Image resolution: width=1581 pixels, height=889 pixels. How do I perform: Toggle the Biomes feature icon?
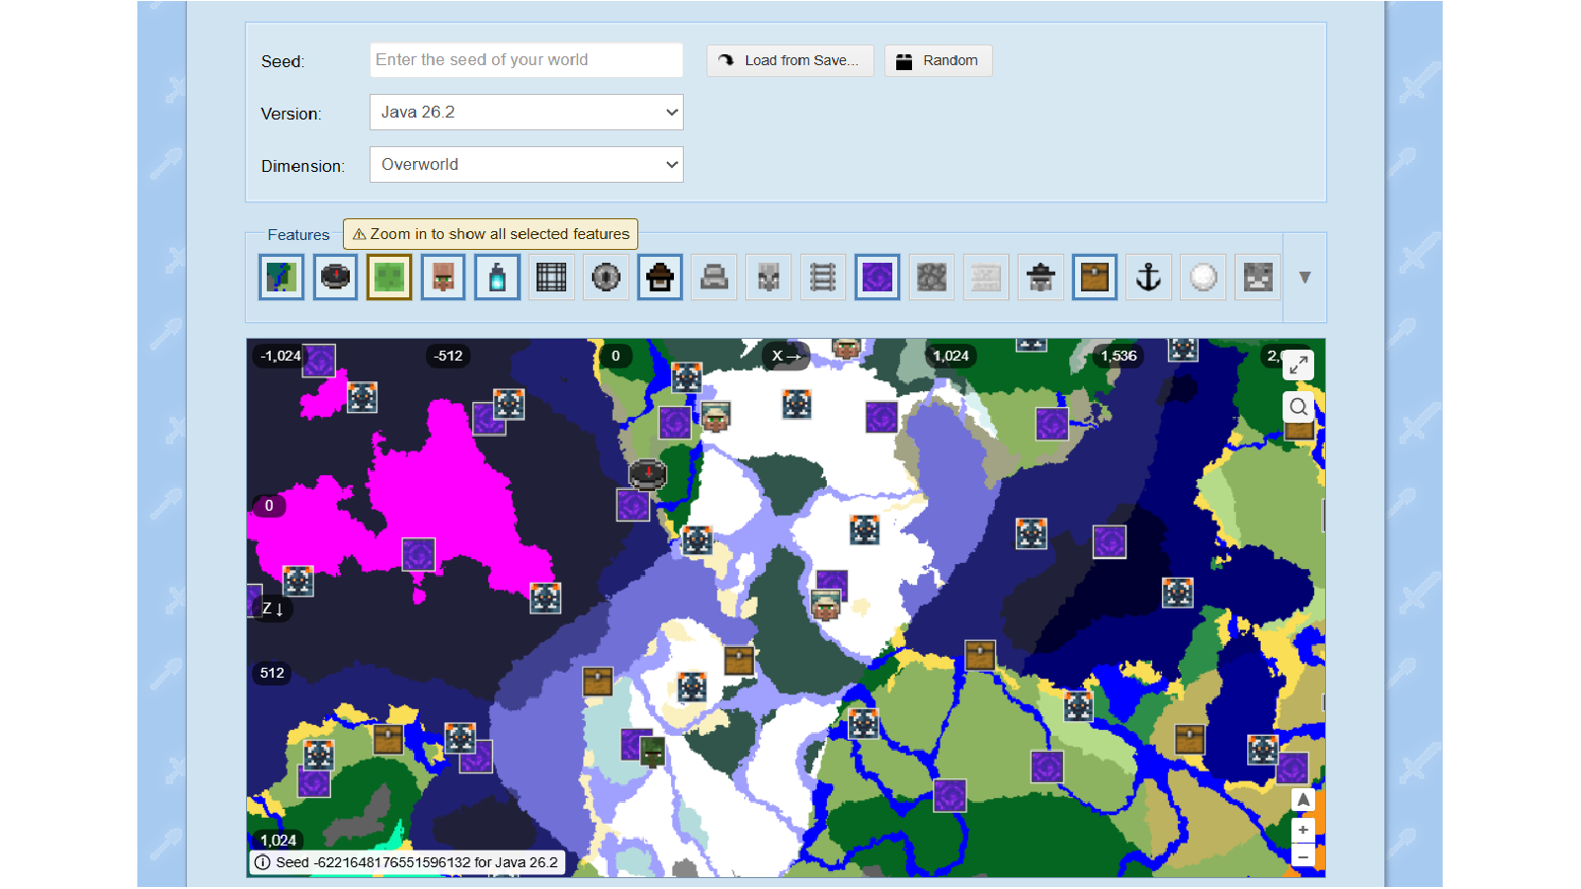coord(281,278)
